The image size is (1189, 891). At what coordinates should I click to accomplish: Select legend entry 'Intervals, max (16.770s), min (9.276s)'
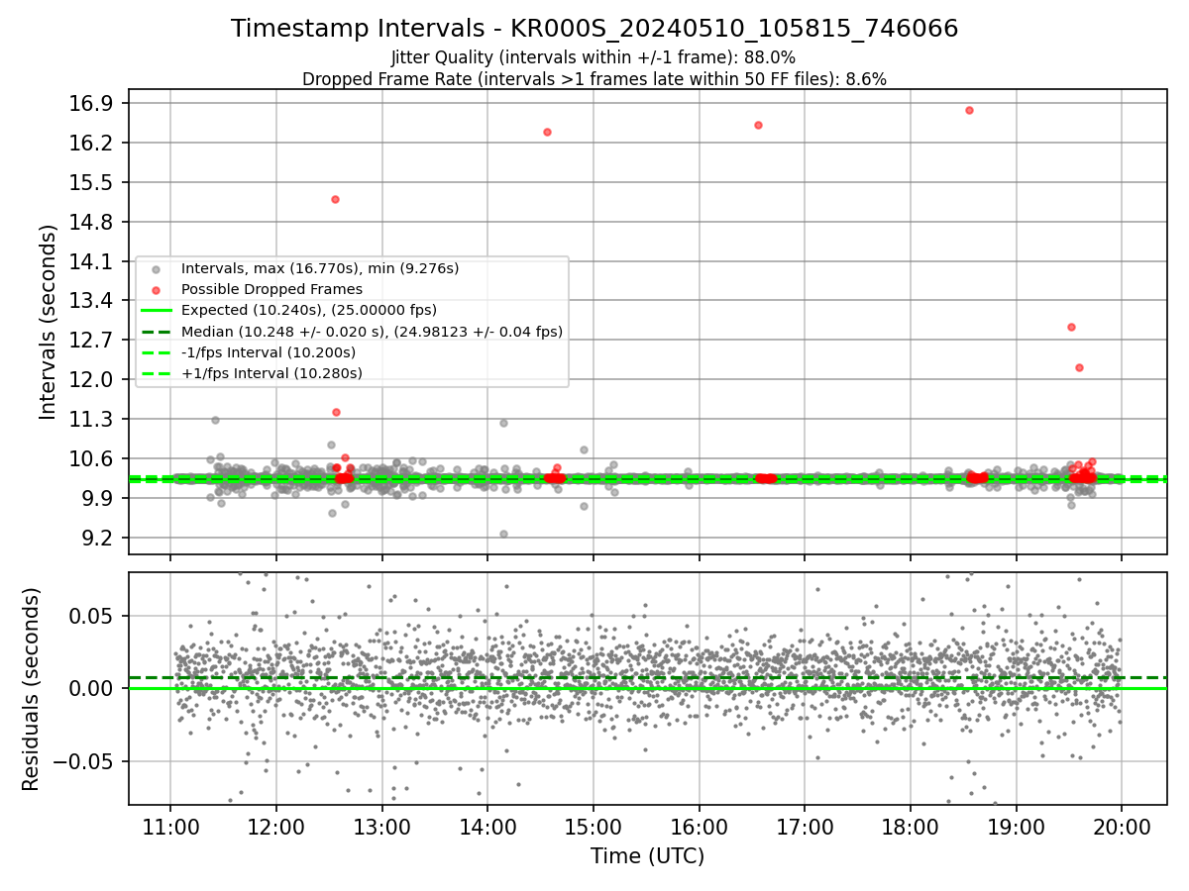(x=320, y=268)
